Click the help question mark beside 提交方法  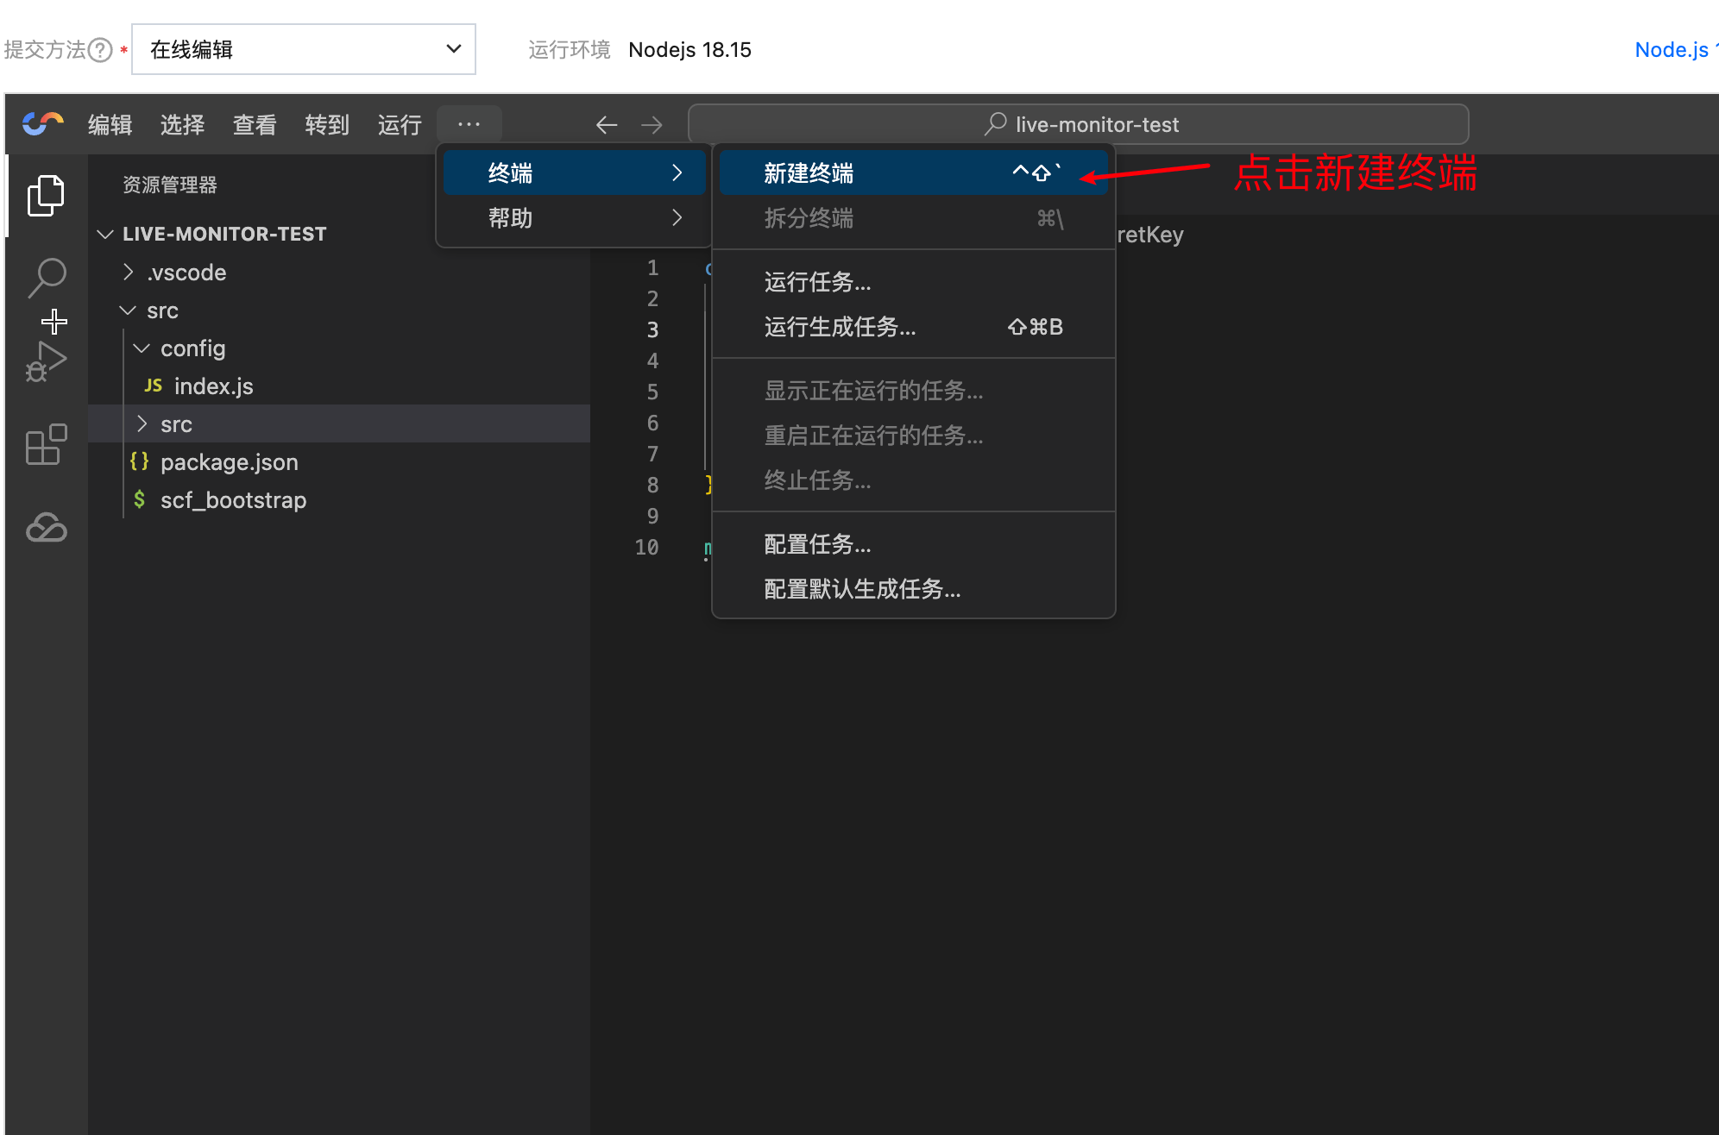101,50
